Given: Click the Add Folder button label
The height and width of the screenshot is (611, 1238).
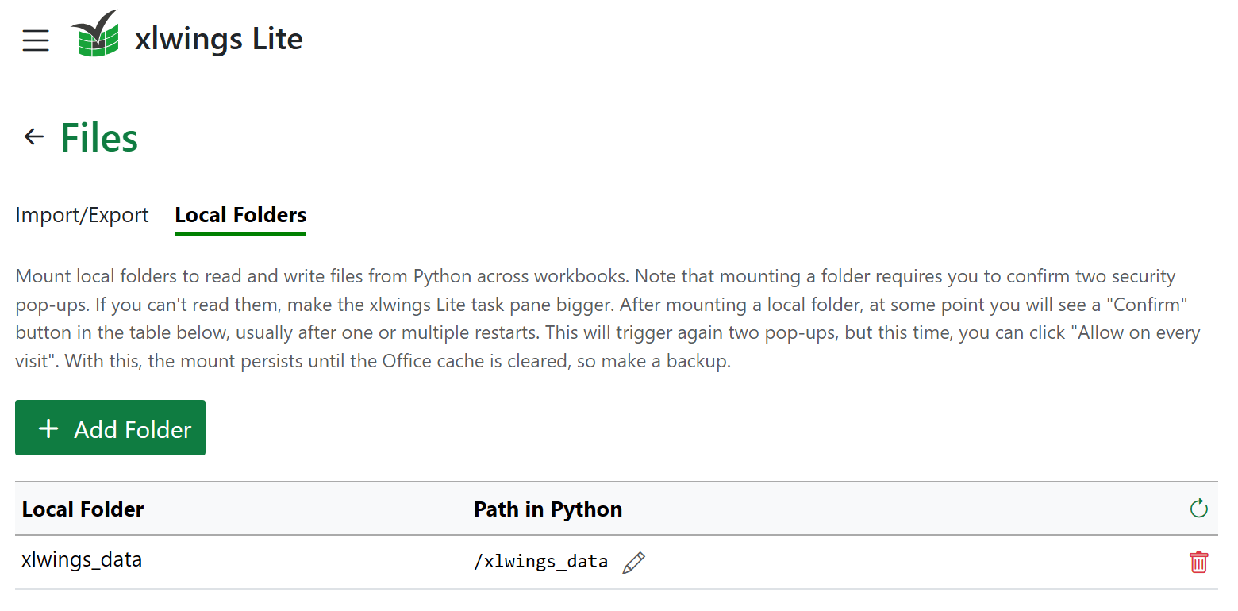Looking at the screenshot, I should coord(133,429).
